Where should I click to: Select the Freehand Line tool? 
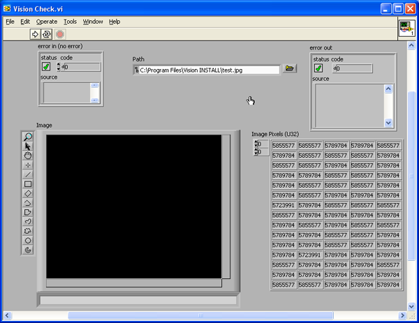[28, 222]
